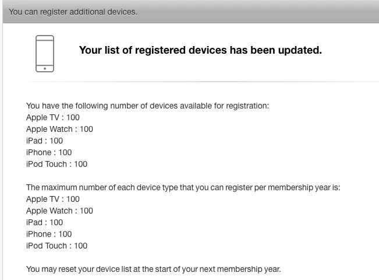Viewport: 379px width, 280px height.
Task: Click the divider line below the heading
Action: [x=198, y=82]
